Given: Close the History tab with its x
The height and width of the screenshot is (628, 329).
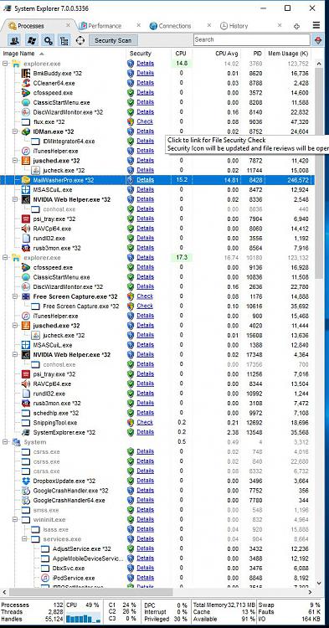Looking at the screenshot, I should click(x=280, y=25).
